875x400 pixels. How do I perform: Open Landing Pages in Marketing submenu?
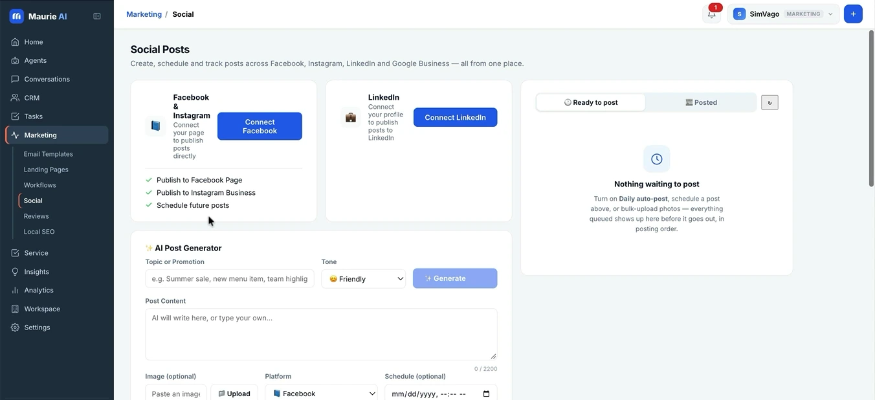point(46,170)
